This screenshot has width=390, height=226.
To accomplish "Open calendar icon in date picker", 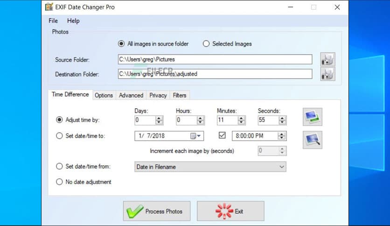I will [193, 136].
